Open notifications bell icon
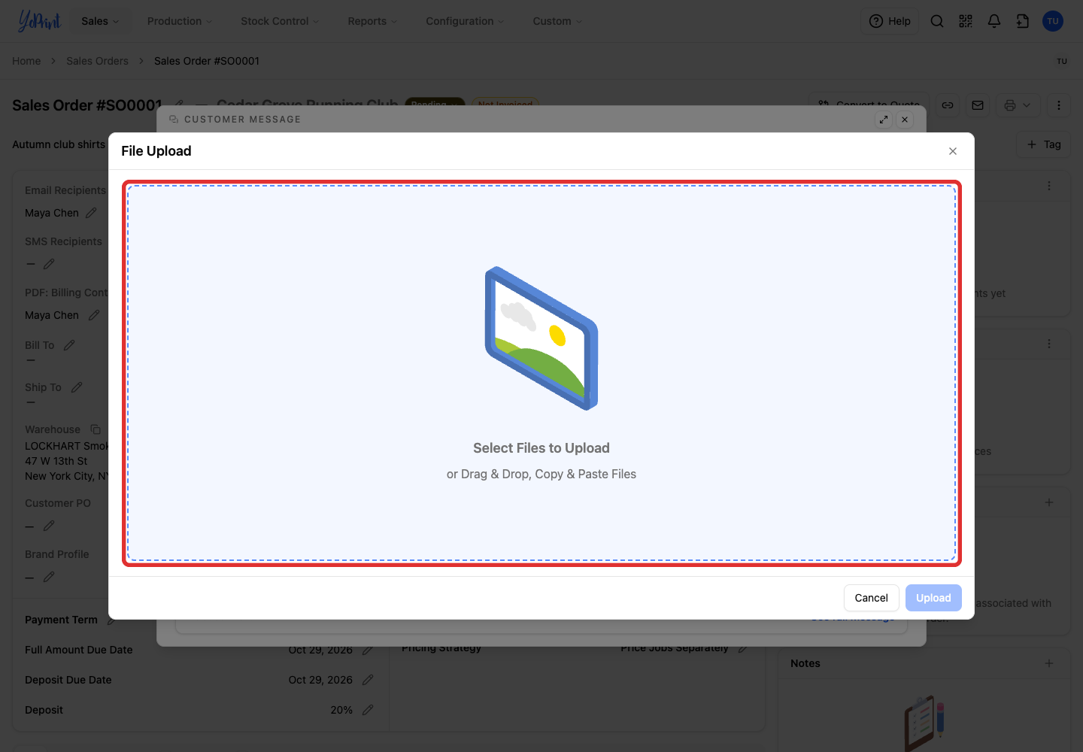The height and width of the screenshot is (752, 1083). (x=994, y=21)
